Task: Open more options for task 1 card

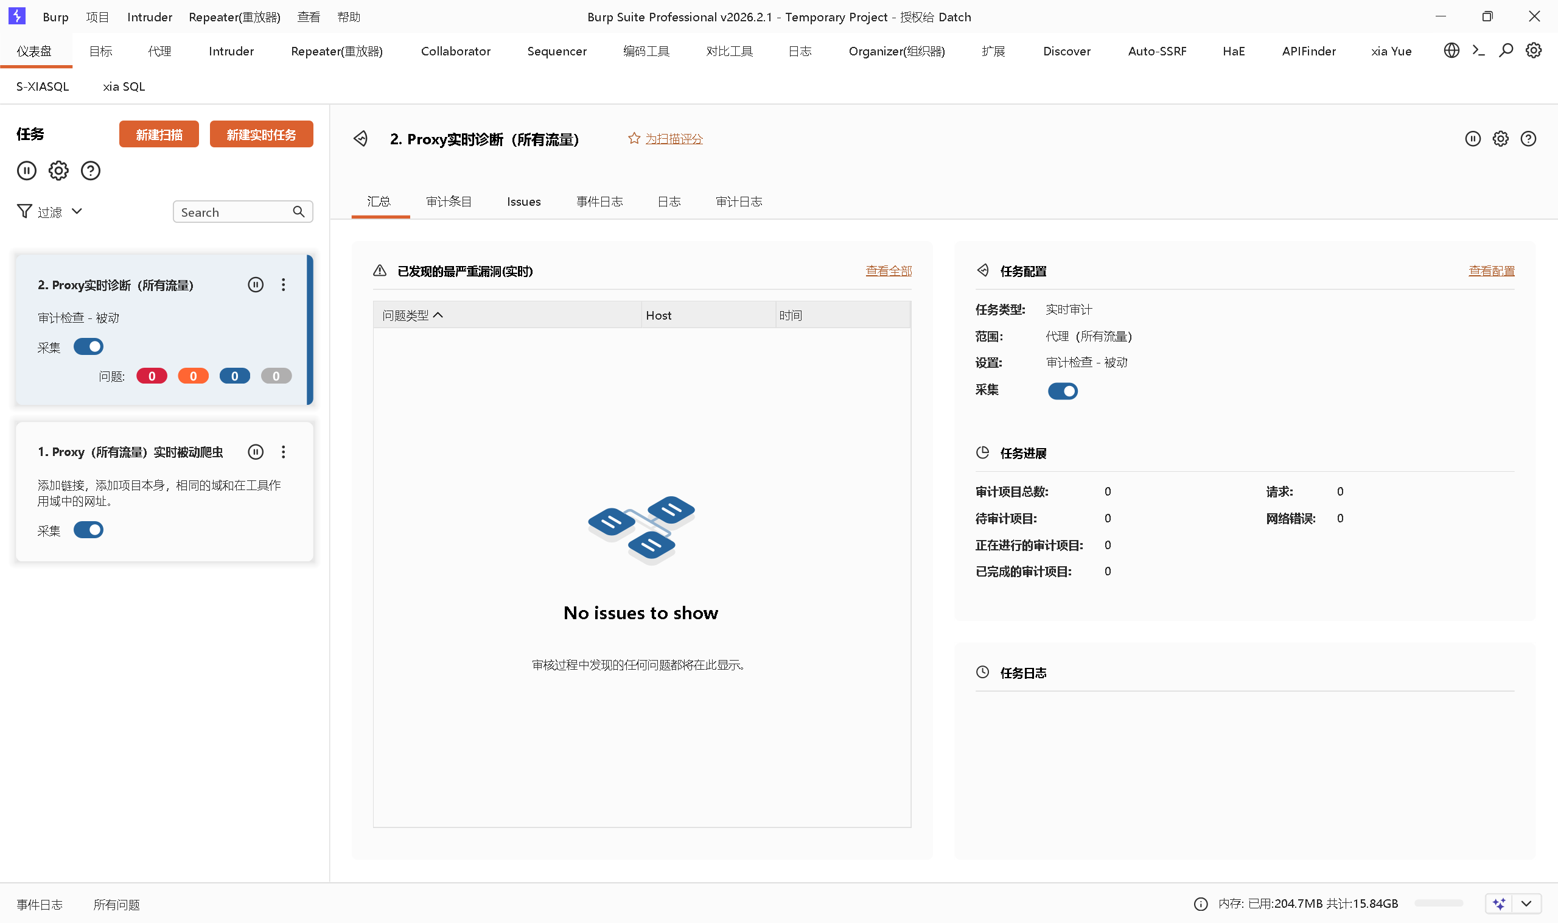Action: (284, 452)
